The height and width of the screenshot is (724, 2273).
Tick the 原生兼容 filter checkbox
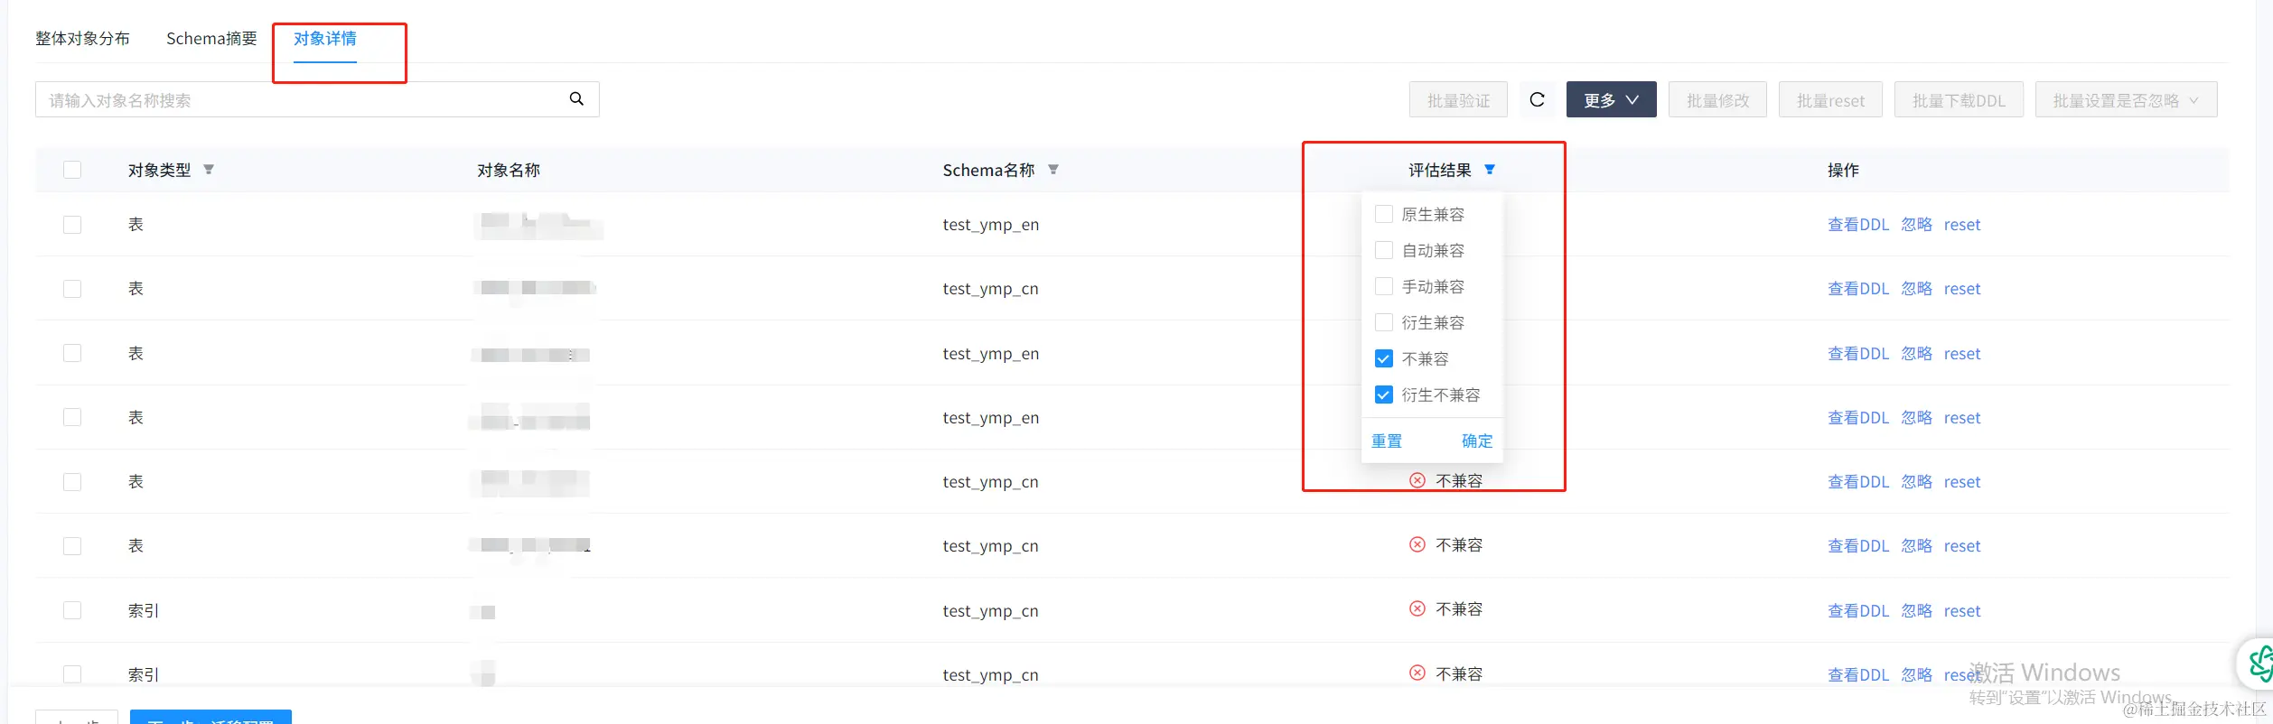(x=1383, y=214)
